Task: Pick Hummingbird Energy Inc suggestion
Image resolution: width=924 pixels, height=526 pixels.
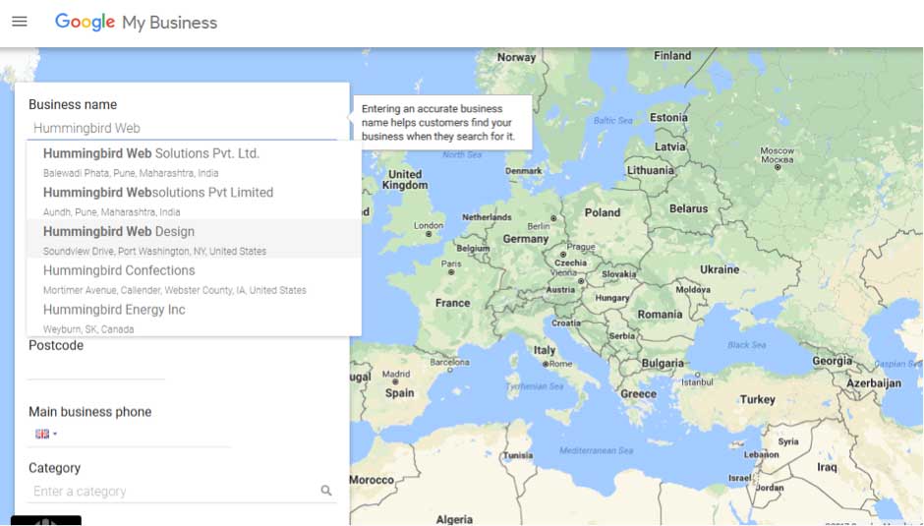Action: click(194, 317)
